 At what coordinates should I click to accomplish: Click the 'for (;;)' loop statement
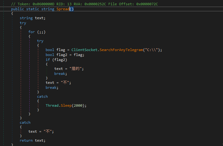[x=37, y=32]
